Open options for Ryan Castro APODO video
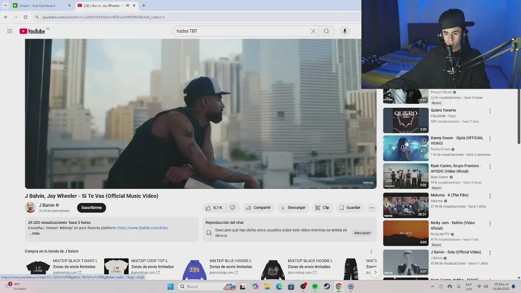Screen dimensions: 521x293 (490, 166)
